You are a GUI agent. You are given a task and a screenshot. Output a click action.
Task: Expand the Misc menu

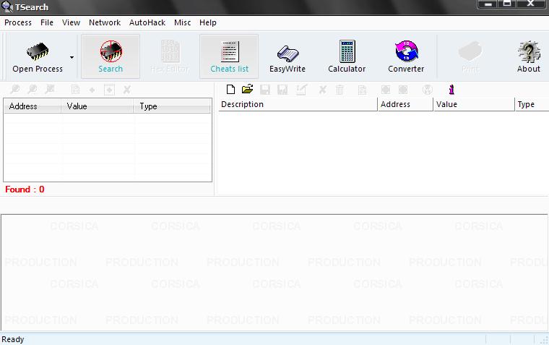coord(183,22)
